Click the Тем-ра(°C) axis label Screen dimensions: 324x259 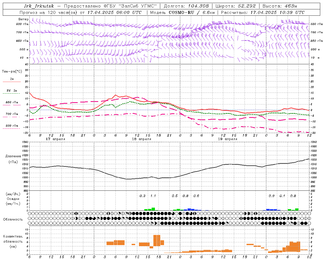[12, 71]
